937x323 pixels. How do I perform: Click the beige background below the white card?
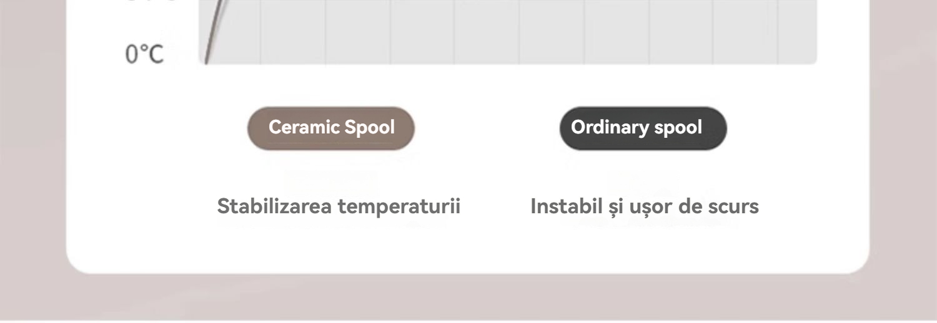pos(468,298)
